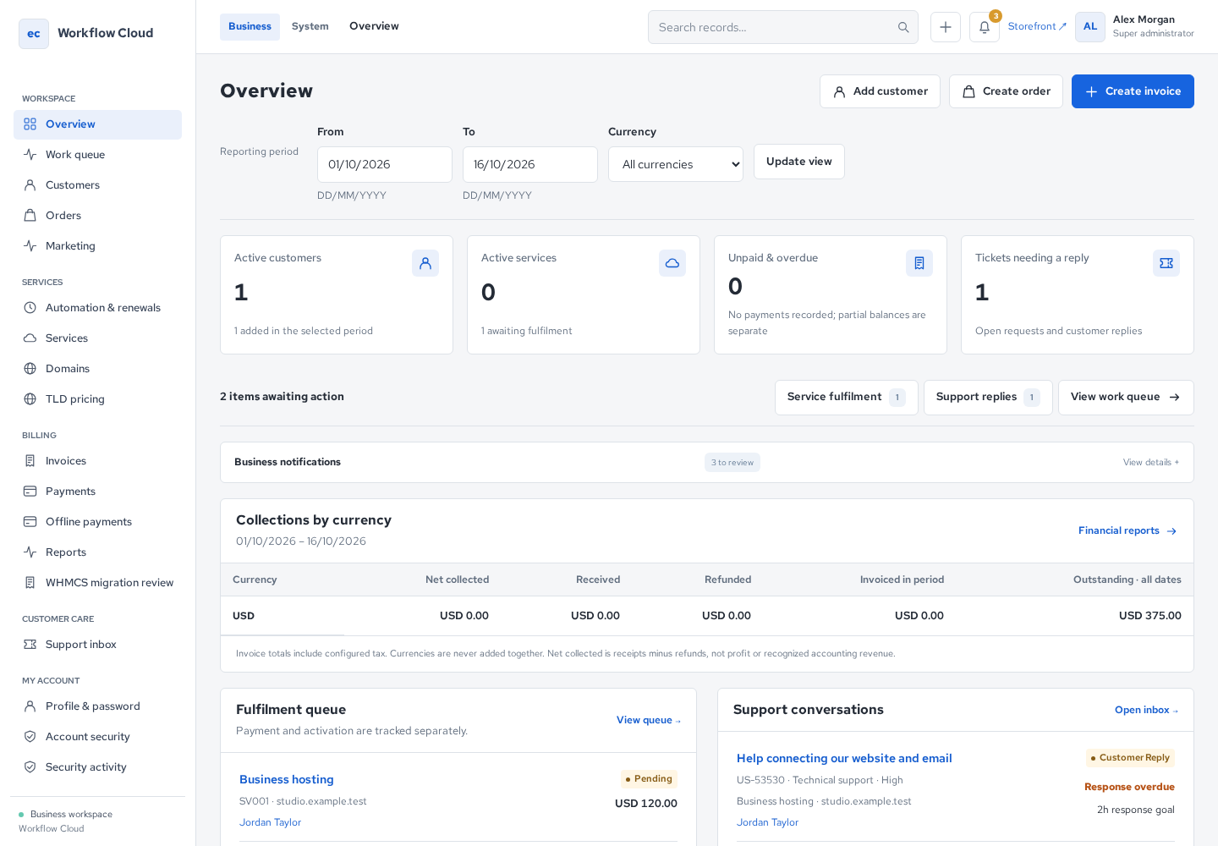Click the Payments card icon
This screenshot has height=846, width=1218.
30,492
